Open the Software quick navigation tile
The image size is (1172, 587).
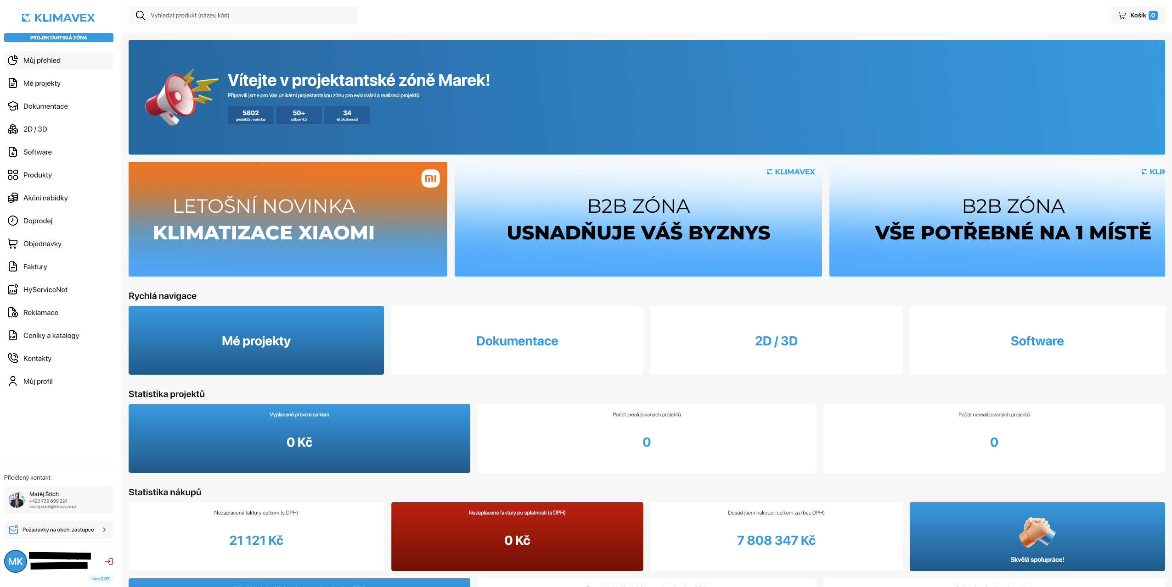pos(1037,340)
